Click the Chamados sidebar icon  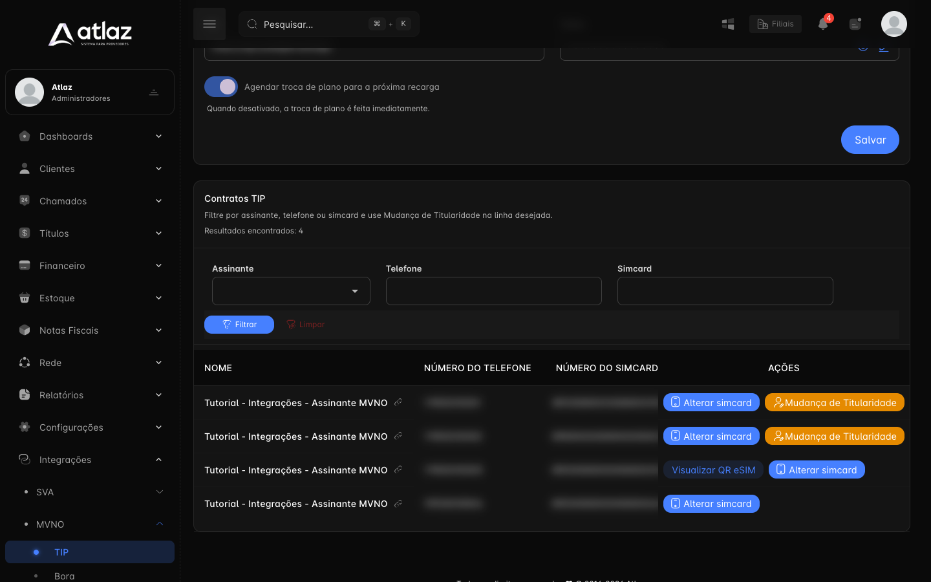pyautogui.click(x=25, y=200)
